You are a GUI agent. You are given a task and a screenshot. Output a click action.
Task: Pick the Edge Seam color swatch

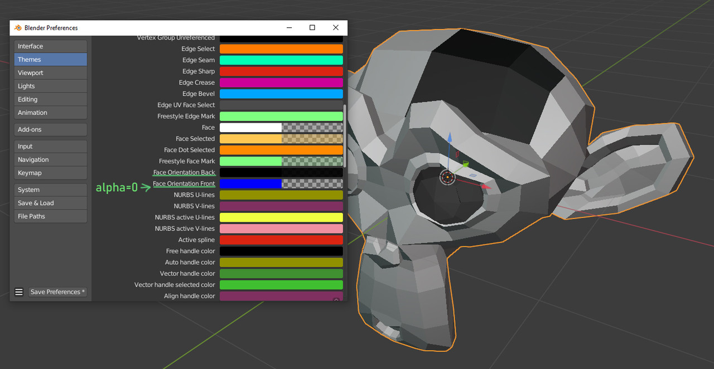pyautogui.click(x=281, y=60)
